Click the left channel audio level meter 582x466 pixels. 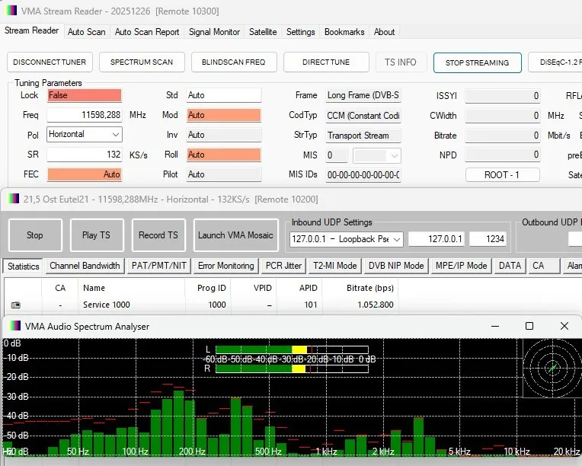click(292, 349)
